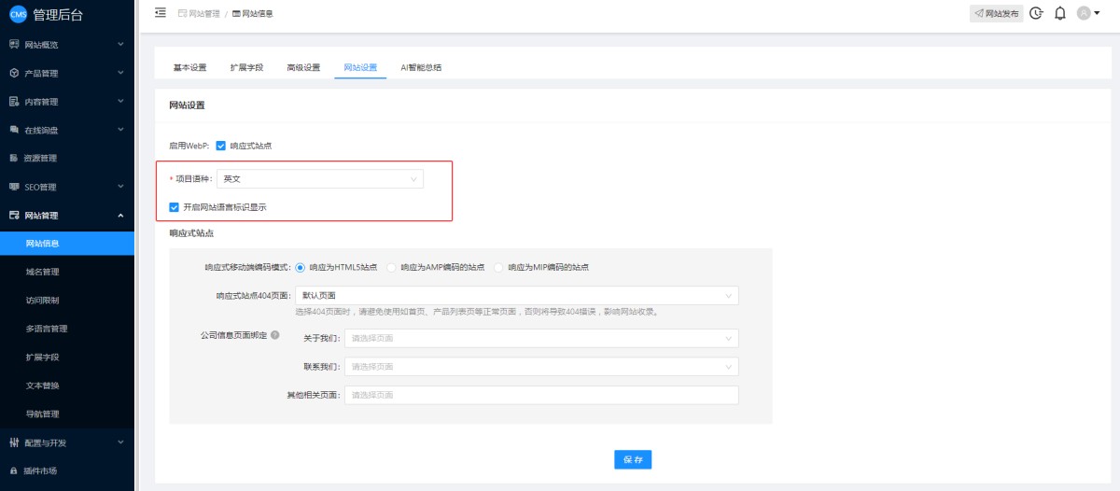
Task: Expand 在线询盘 chevron in sidebar
Action: click(x=120, y=130)
